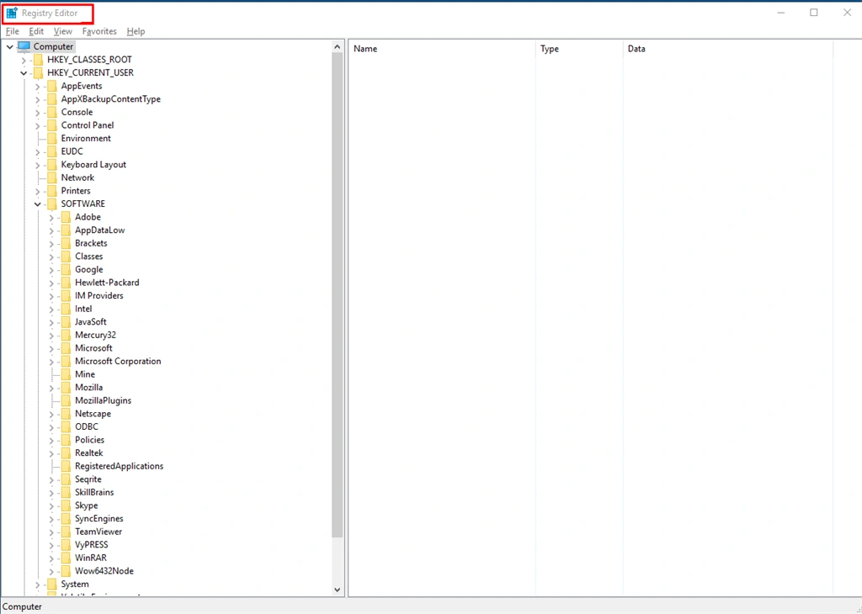Screen dimensions: 862x614
Task: Expand the HKEY_CLASSES_ROOT key
Action: [x=24, y=60]
